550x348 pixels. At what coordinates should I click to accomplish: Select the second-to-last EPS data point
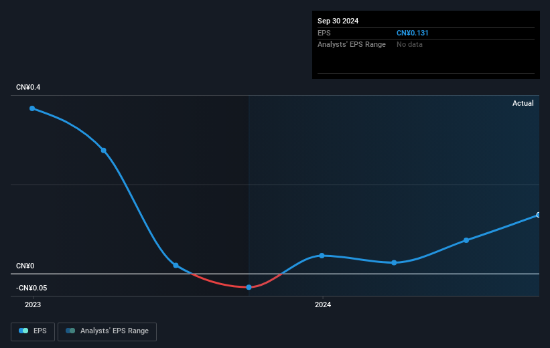pos(466,240)
